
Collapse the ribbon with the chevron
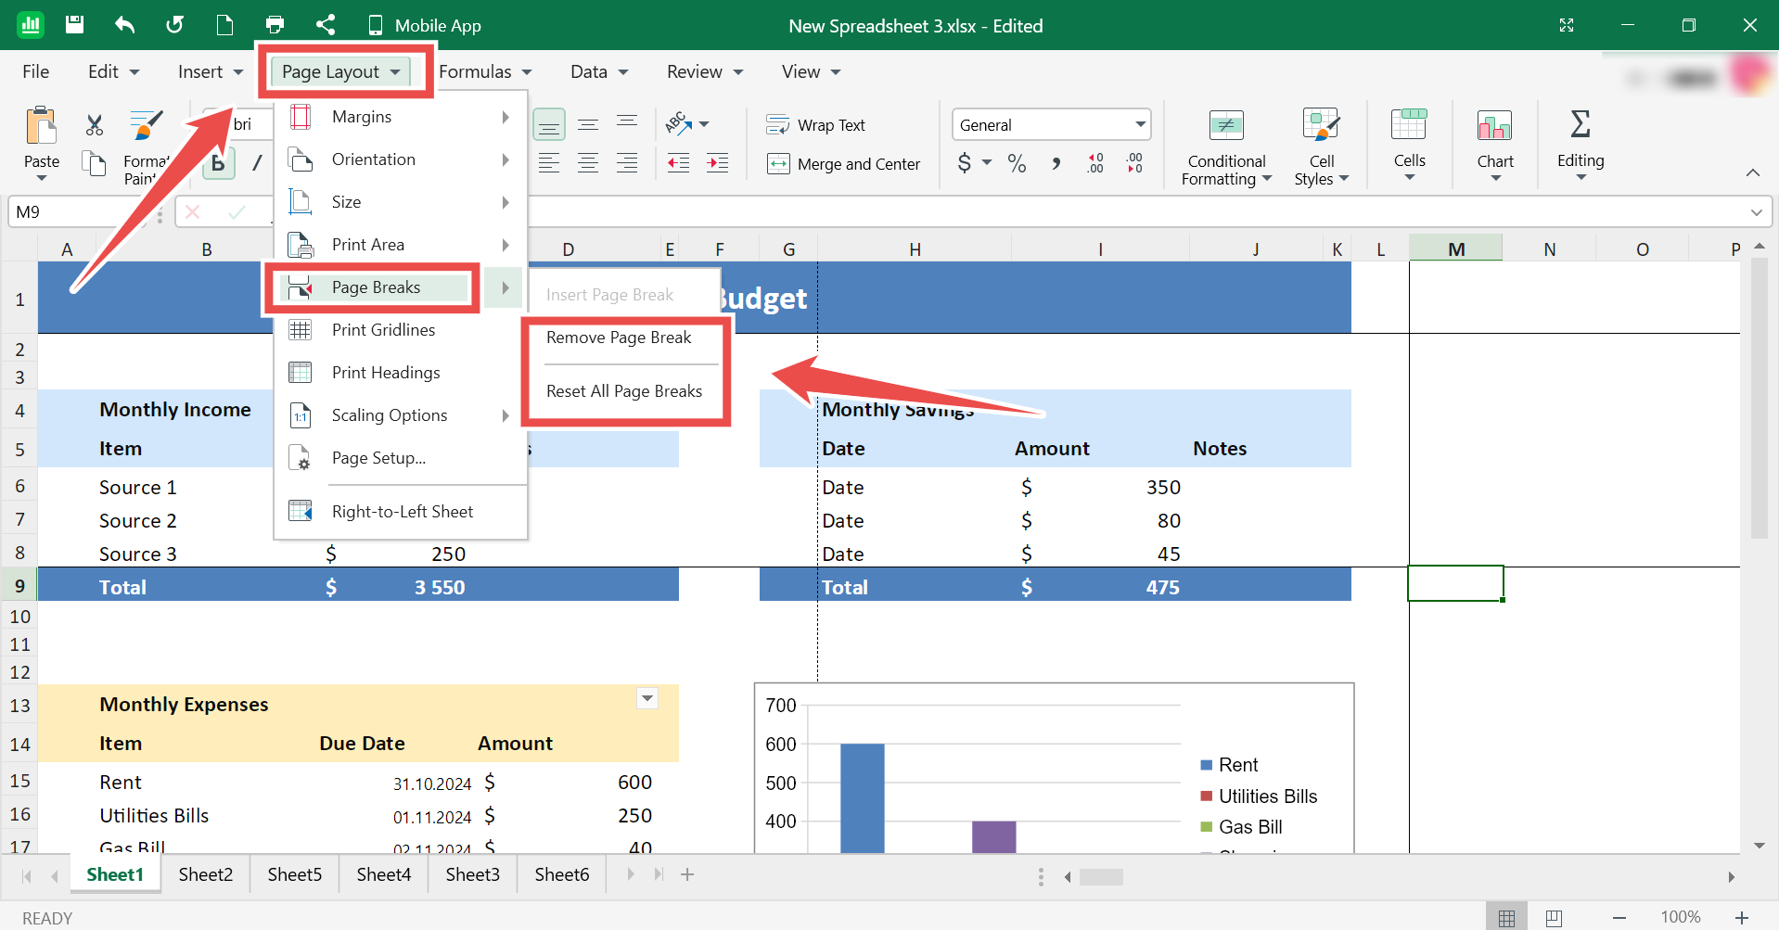[x=1752, y=172]
